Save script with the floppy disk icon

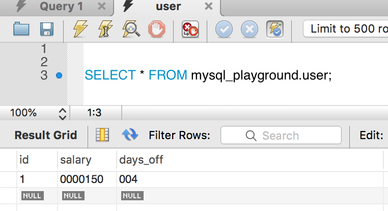coord(47,29)
